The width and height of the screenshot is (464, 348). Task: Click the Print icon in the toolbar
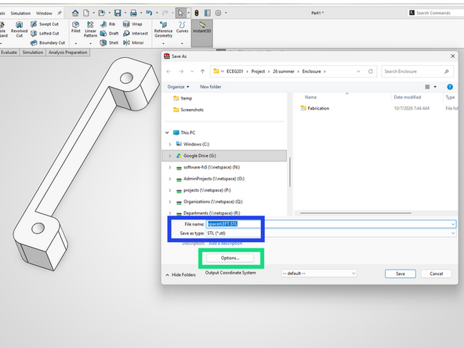click(x=133, y=13)
